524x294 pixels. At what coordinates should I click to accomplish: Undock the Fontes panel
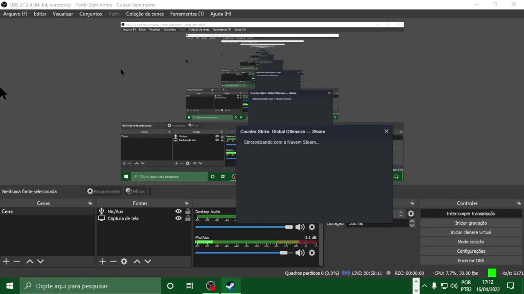pos(187,203)
